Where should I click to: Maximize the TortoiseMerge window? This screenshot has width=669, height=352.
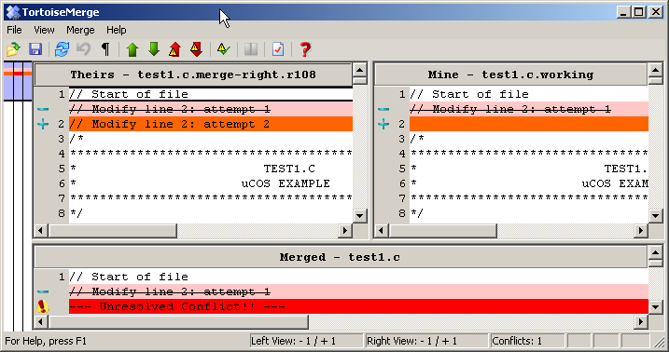(639, 12)
